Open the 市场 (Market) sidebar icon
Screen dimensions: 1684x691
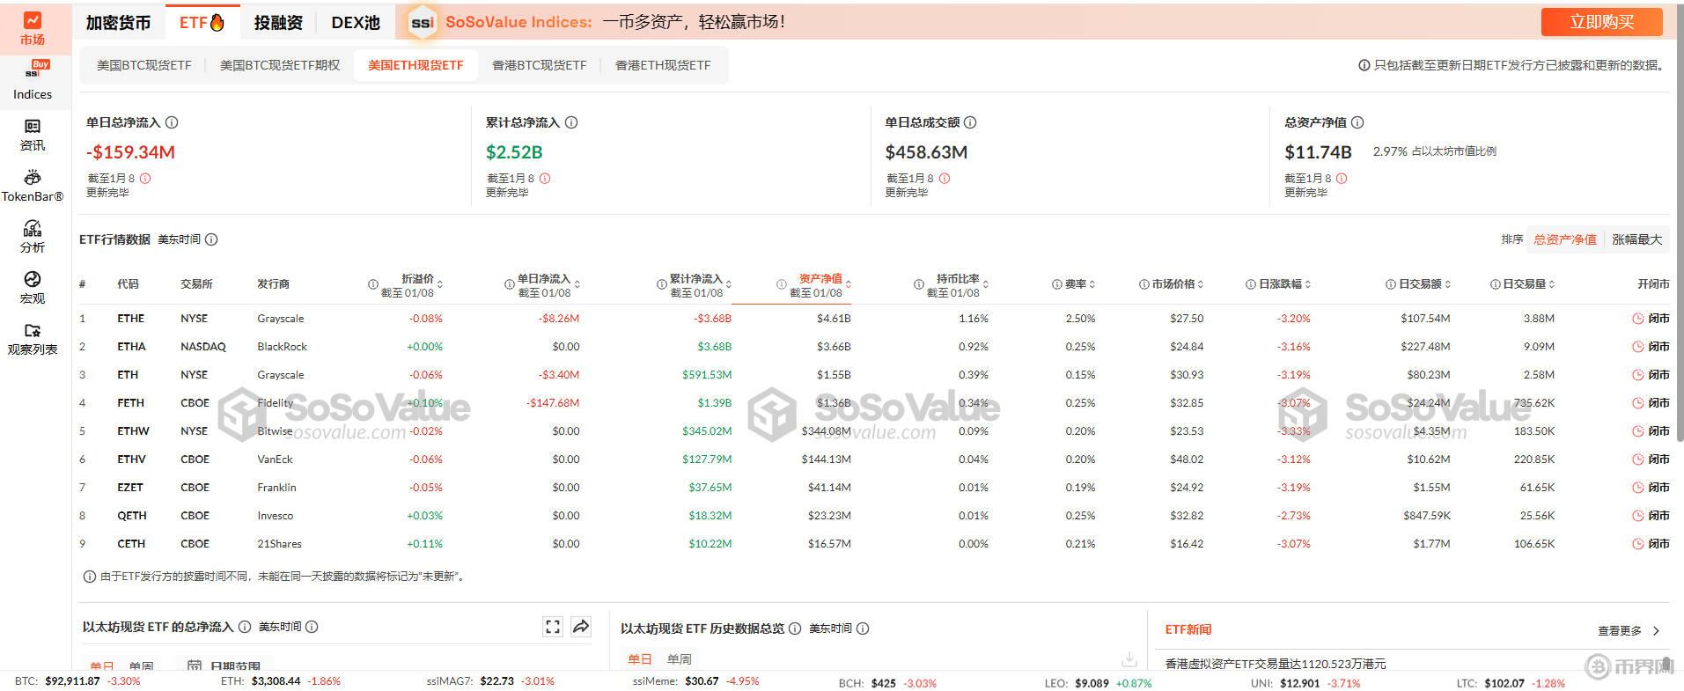pyautogui.click(x=33, y=27)
